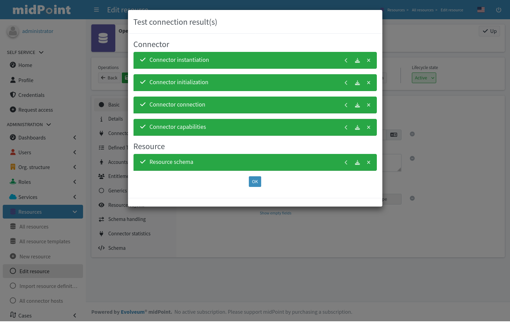Open the Lifecycle state Active dropdown
The height and width of the screenshot is (323, 510).
coord(424,78)
